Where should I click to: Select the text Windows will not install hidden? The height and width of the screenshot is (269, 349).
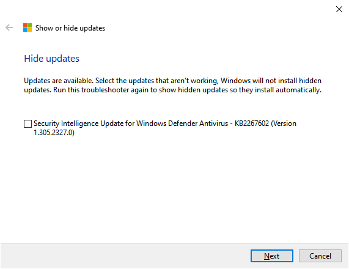pos(271,80)
